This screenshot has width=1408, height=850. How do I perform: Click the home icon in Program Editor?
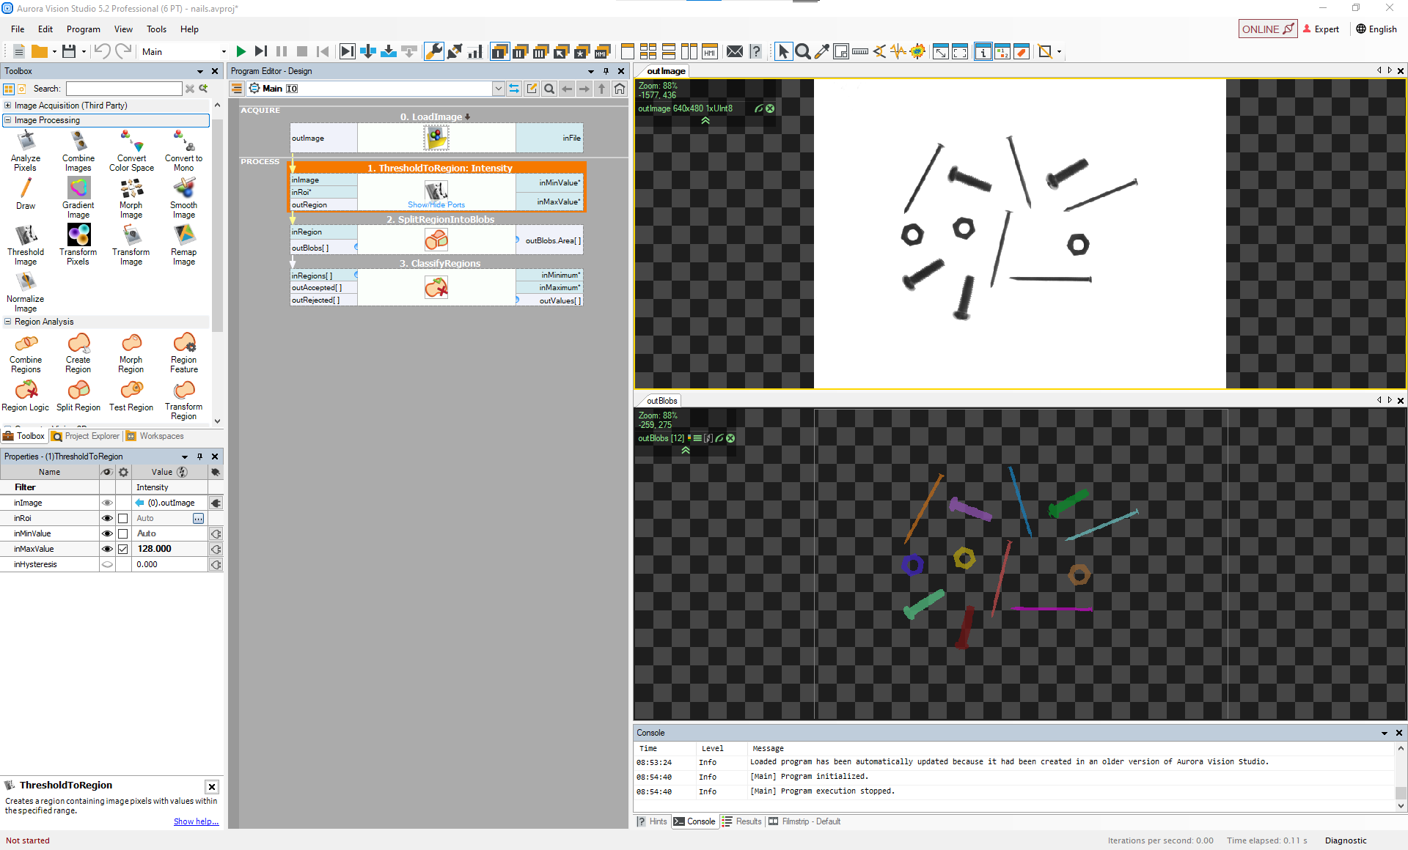click(x=620, y=89)
